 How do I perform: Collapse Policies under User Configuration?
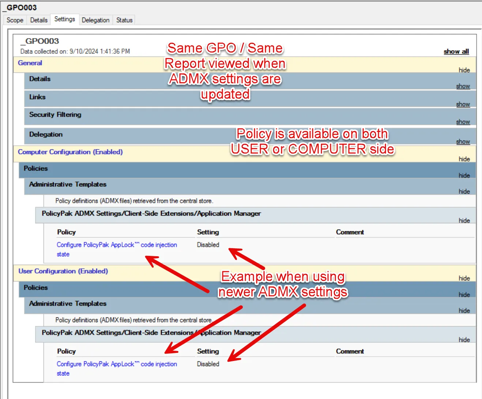click(x=464, y=295)
